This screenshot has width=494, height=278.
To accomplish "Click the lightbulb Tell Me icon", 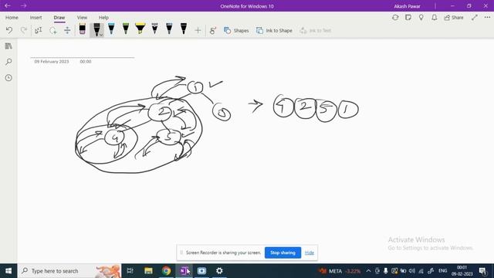I will coord(421,18).
